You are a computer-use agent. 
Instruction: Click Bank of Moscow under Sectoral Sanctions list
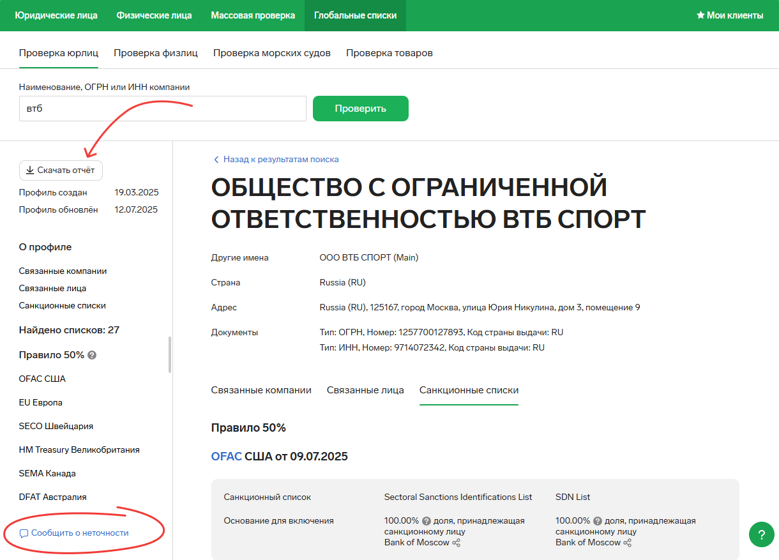point(416,543)
